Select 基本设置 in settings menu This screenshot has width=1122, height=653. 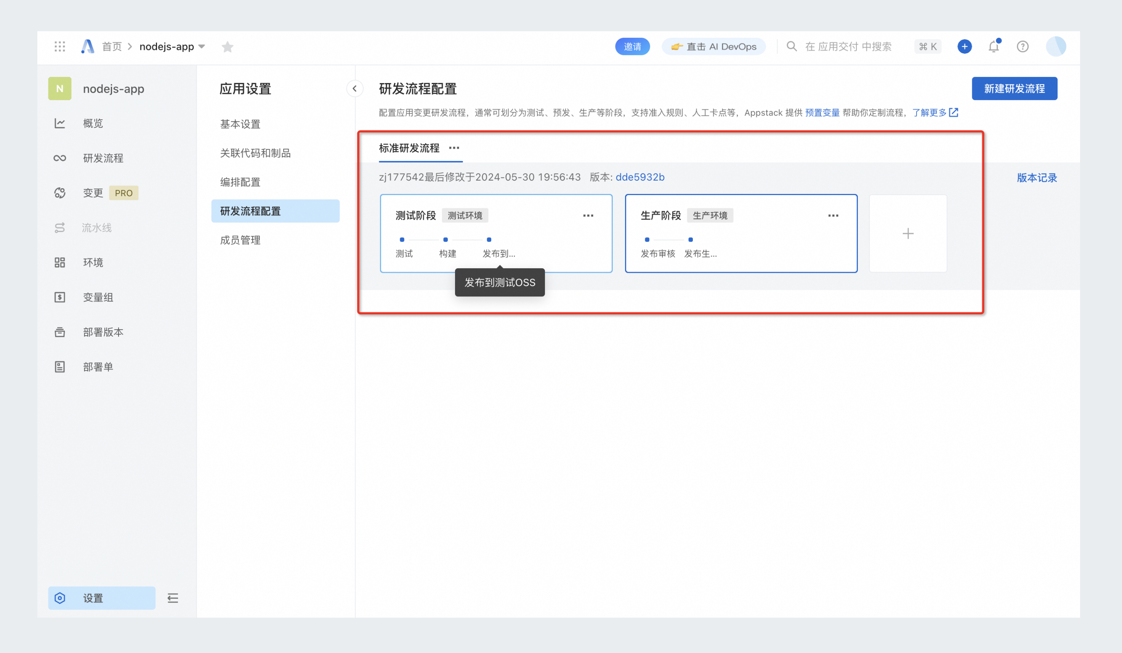coord(240,124)
